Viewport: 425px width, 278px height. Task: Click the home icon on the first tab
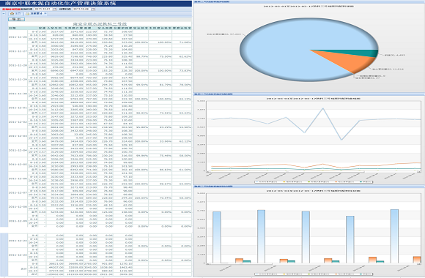[12, 14]
